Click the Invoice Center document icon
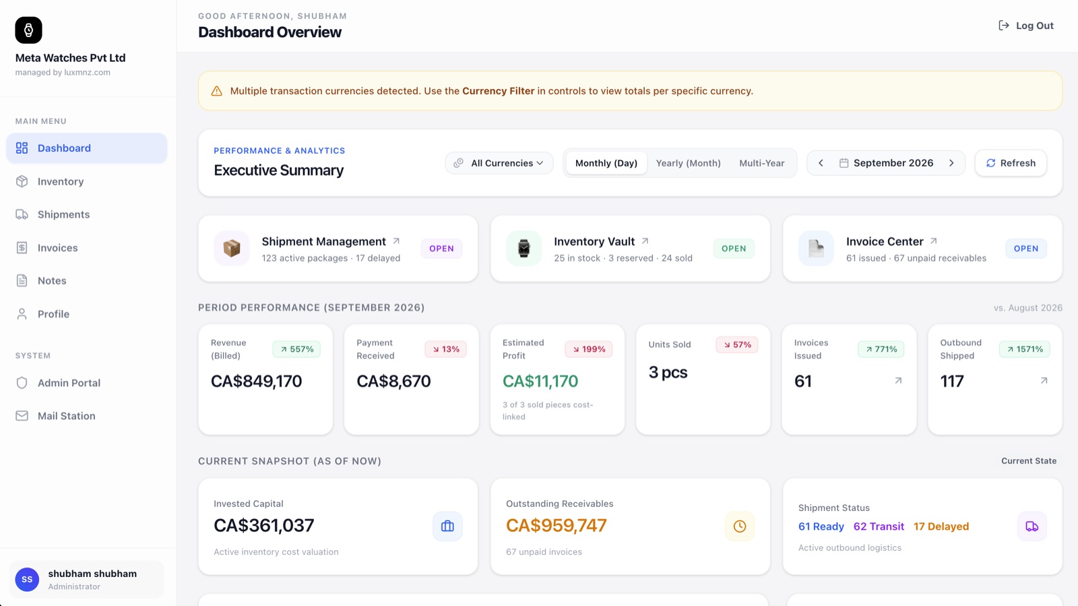Screen dimensions: 1078x606 pos(816,249)
